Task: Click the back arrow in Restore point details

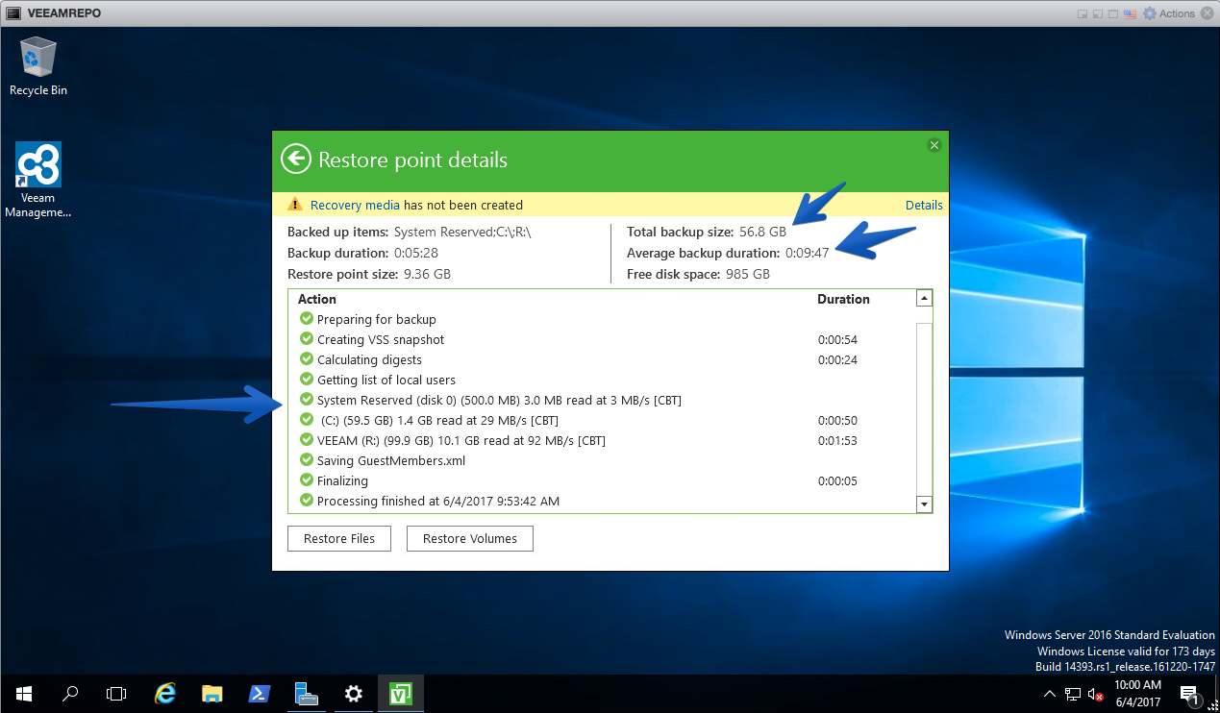Action: click(296, 159)
